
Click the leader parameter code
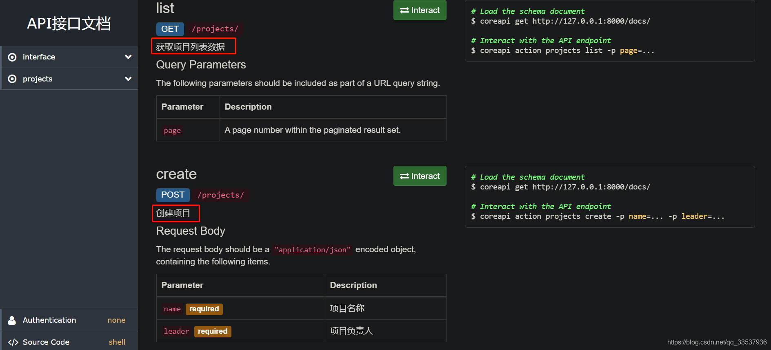(x=176, y=331)
